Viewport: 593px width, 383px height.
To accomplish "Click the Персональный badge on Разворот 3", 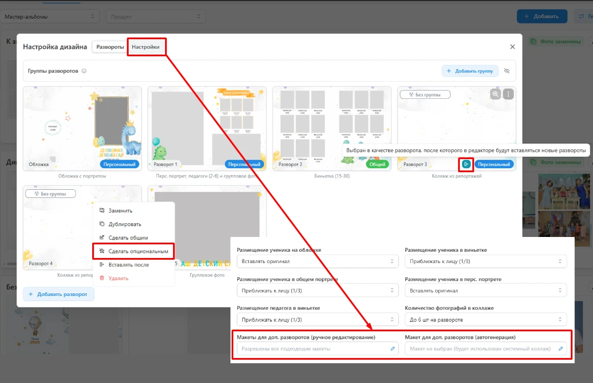I will (494, 164).
